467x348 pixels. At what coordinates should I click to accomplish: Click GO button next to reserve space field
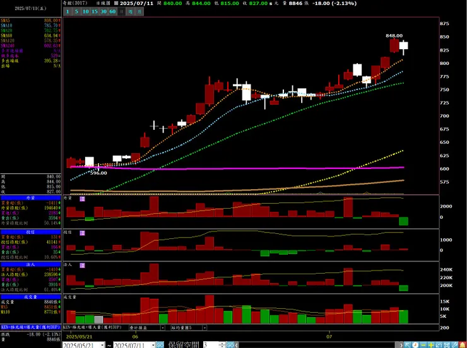pyautogui.click(x=230, y=345)
